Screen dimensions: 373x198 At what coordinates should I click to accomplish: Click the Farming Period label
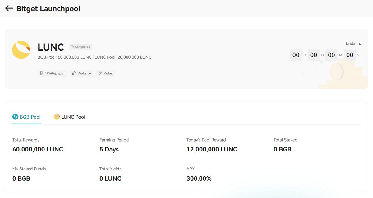coord(114,140)
